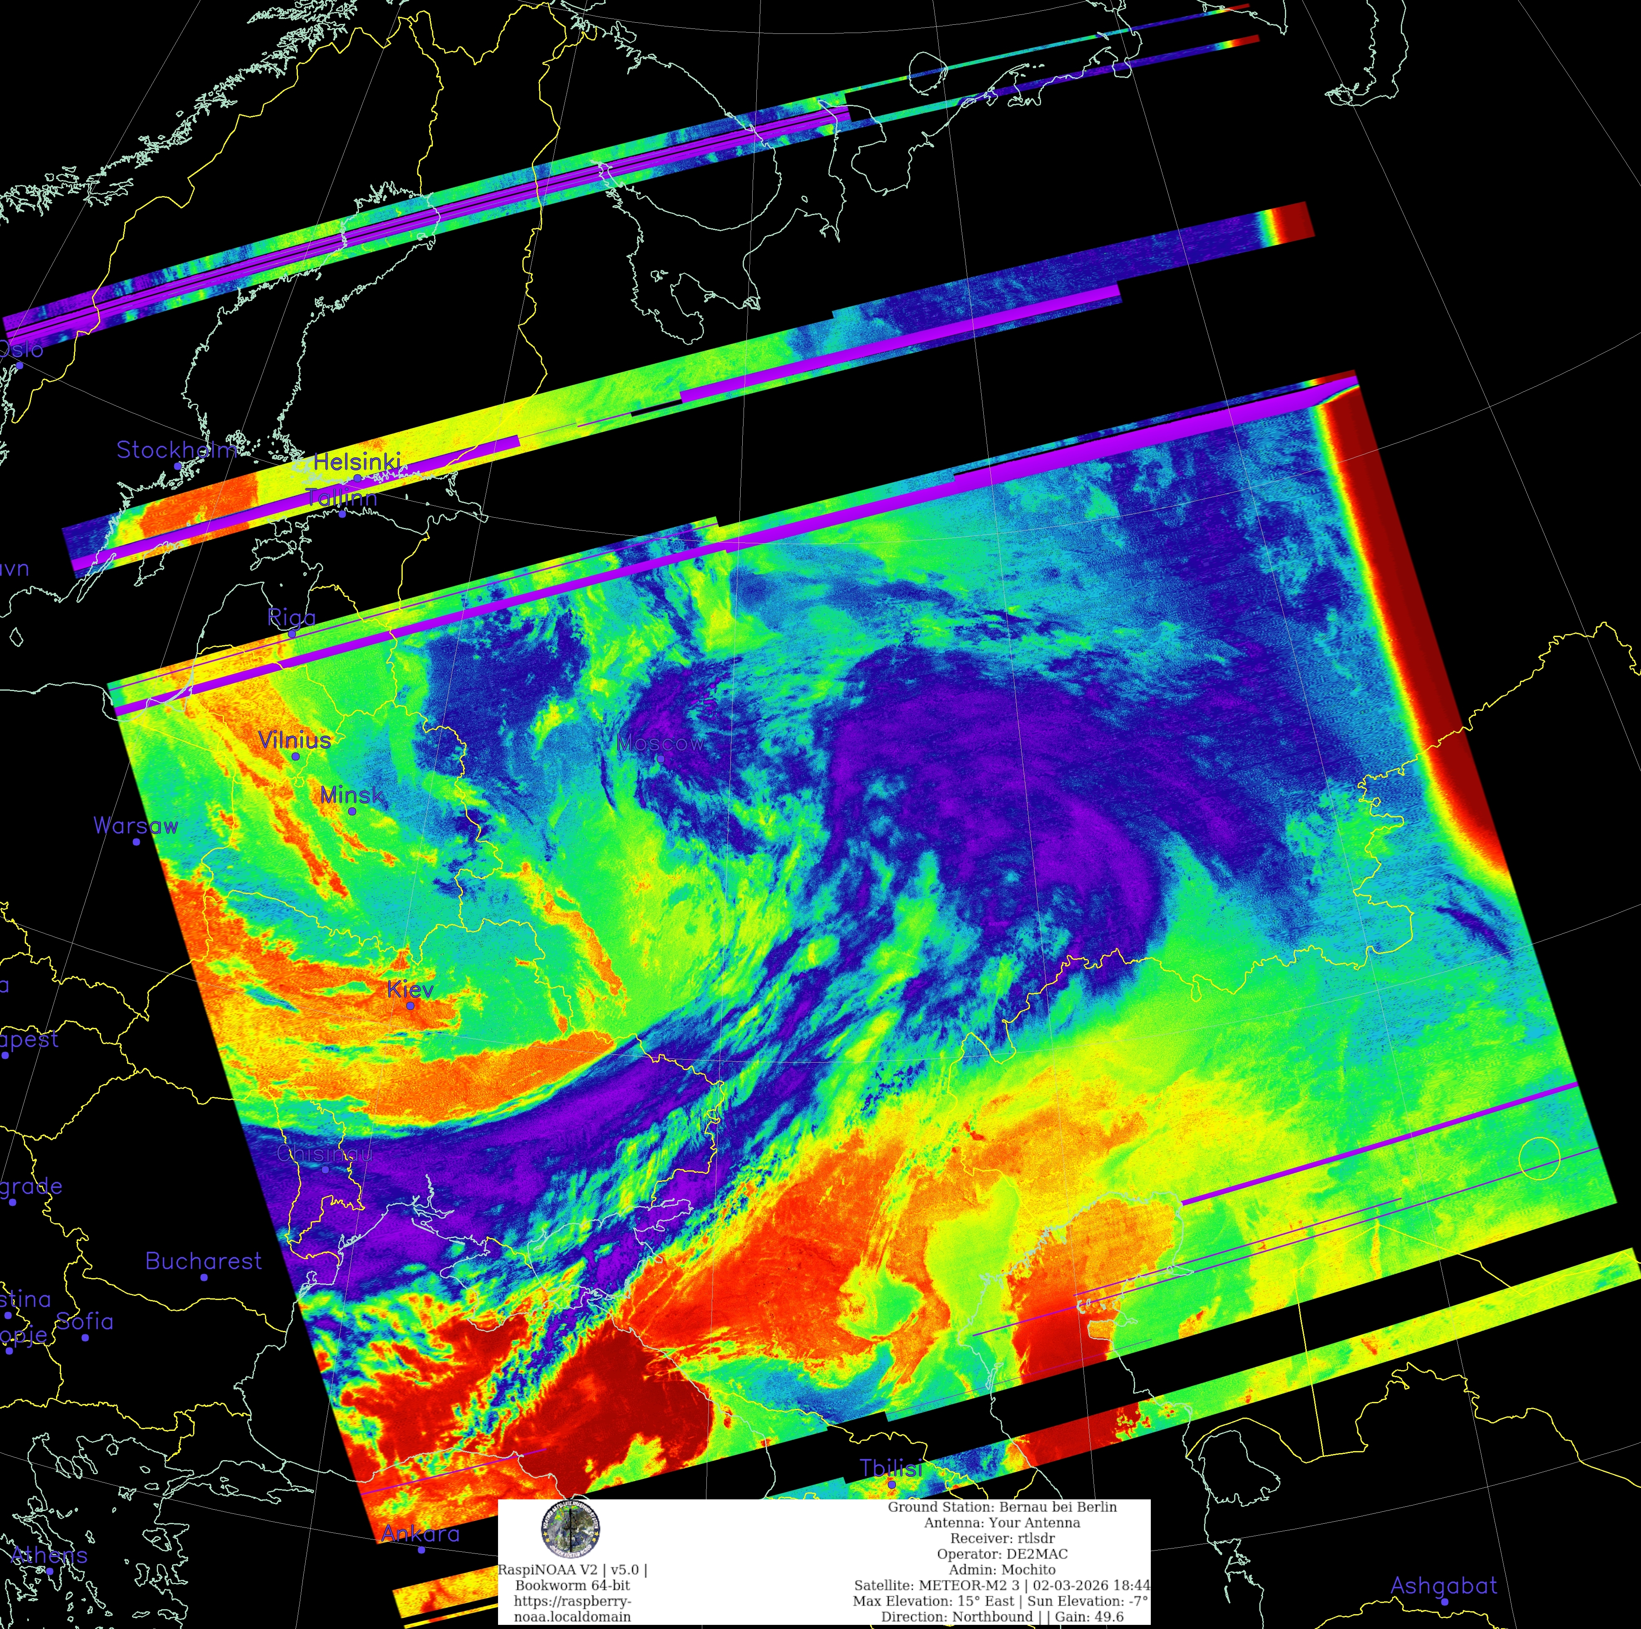Click the Satellite METEOR-M2 3 text line

[x=1002, y=1585]
